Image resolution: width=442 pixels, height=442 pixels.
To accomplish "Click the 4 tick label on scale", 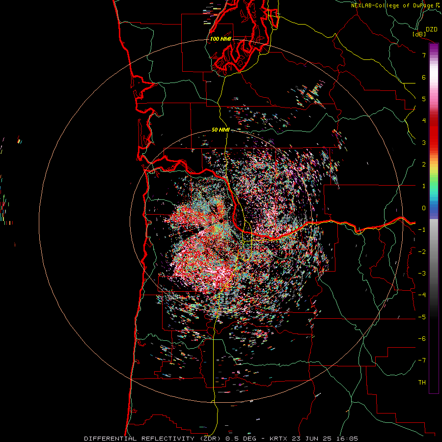I will (424, 120).
